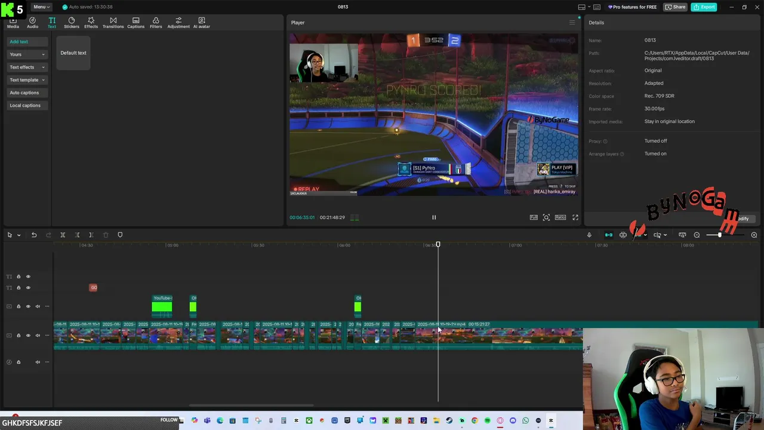Hide the overlay video track

pyautogui.click(x=28, y=306)
